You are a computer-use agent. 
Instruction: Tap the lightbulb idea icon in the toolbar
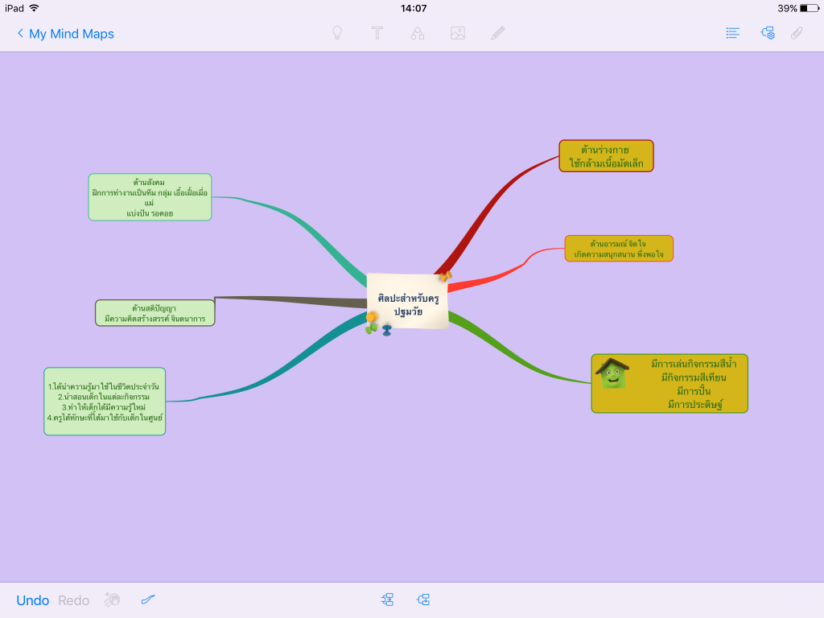pyautogui.click(x=337, y=33)
